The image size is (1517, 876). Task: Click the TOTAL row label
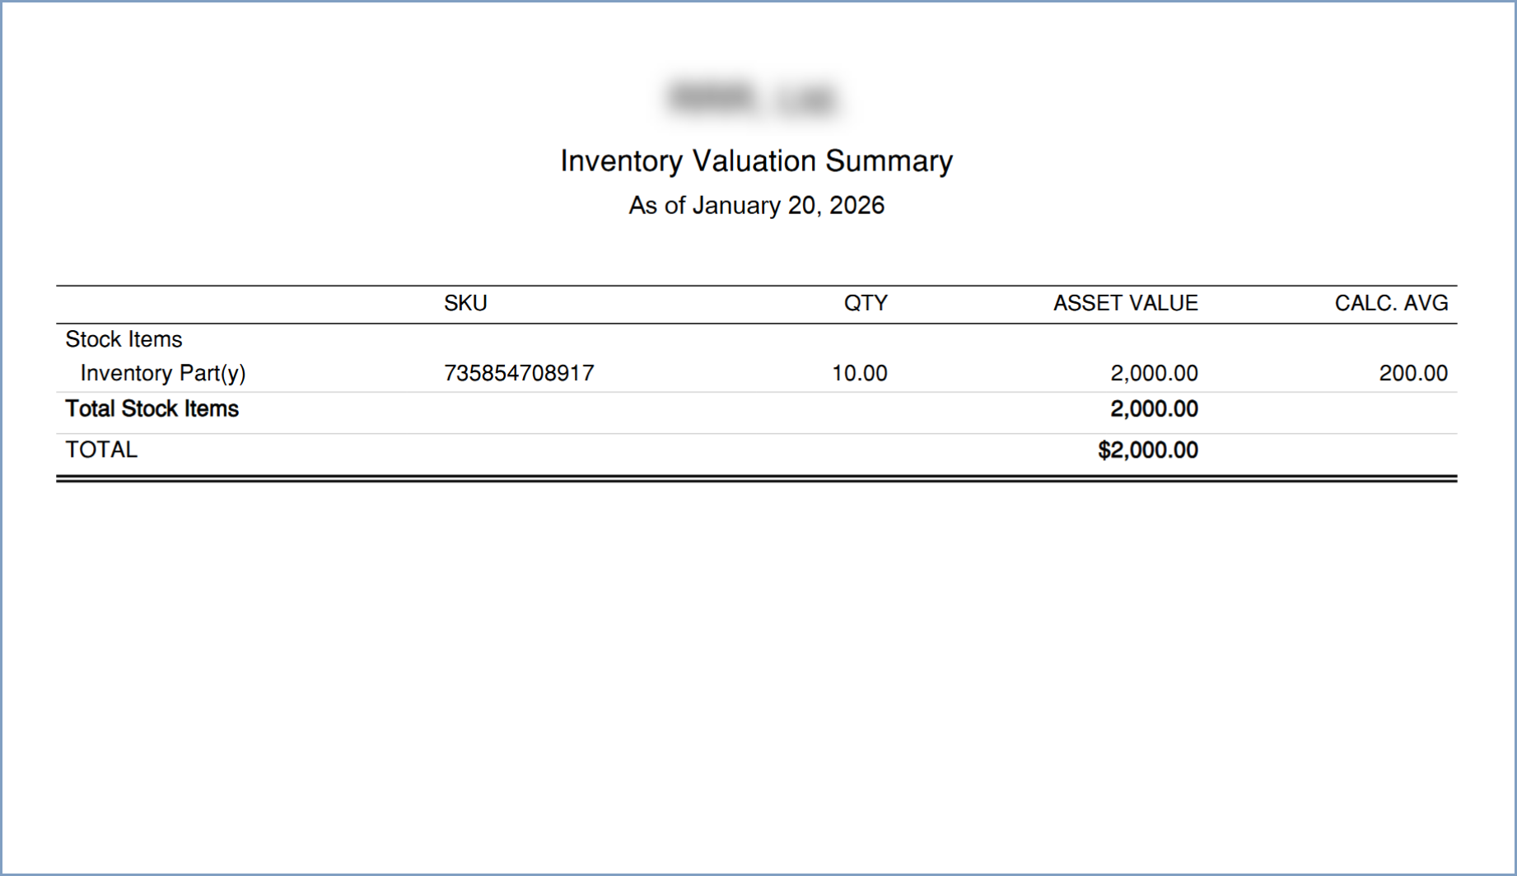[101, 450]
